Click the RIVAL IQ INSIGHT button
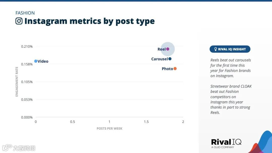 click(x=230, y=49)
